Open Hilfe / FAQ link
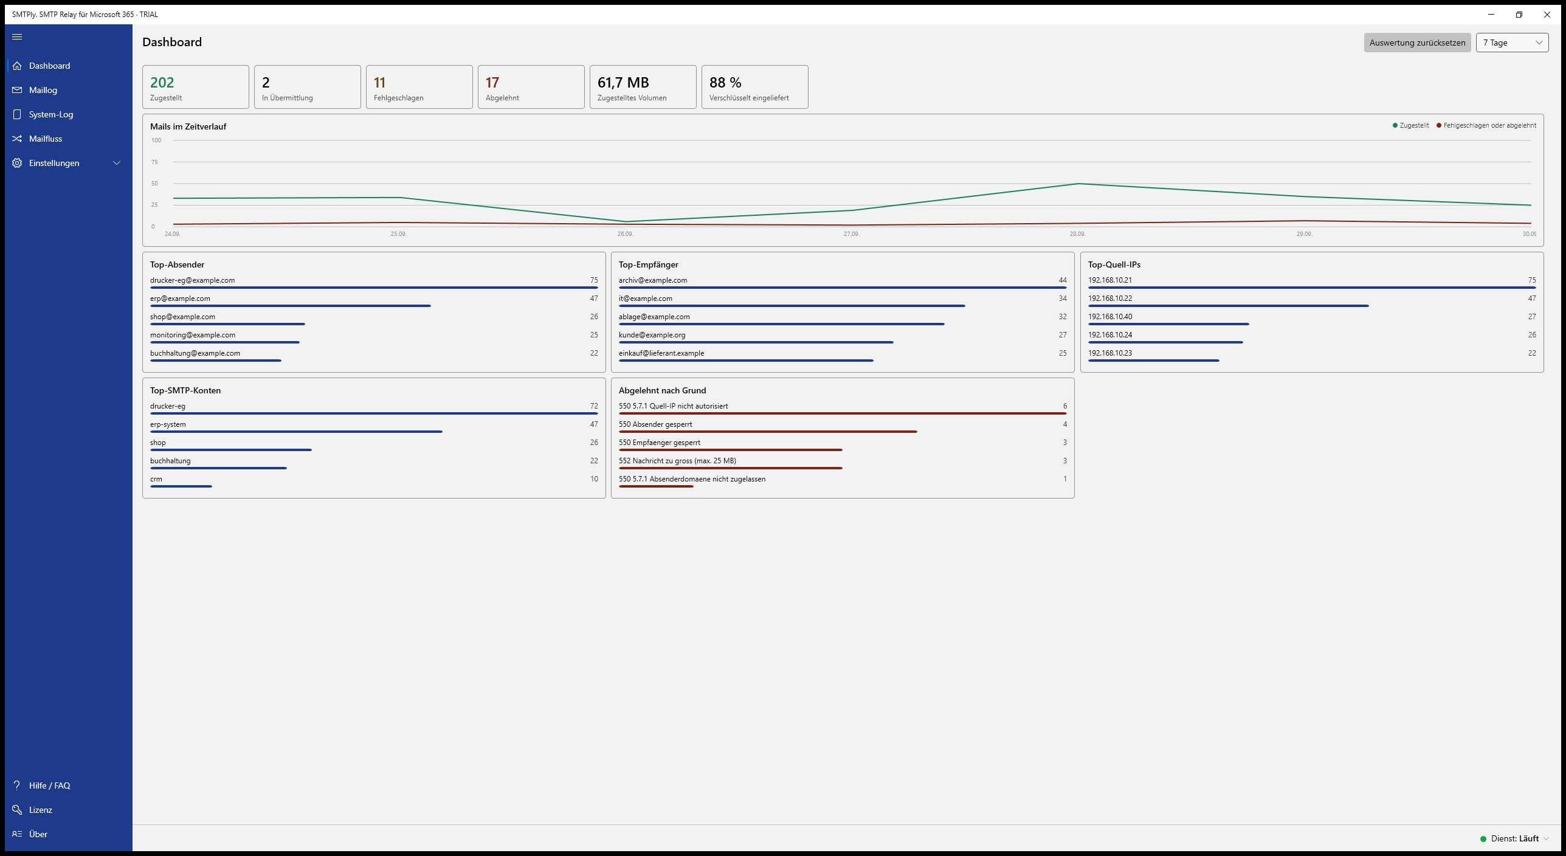Screen dimensions: 1566x856 (x=69, y=785)
